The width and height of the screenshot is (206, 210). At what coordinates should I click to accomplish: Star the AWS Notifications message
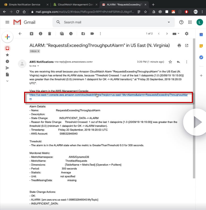(170, 62)
